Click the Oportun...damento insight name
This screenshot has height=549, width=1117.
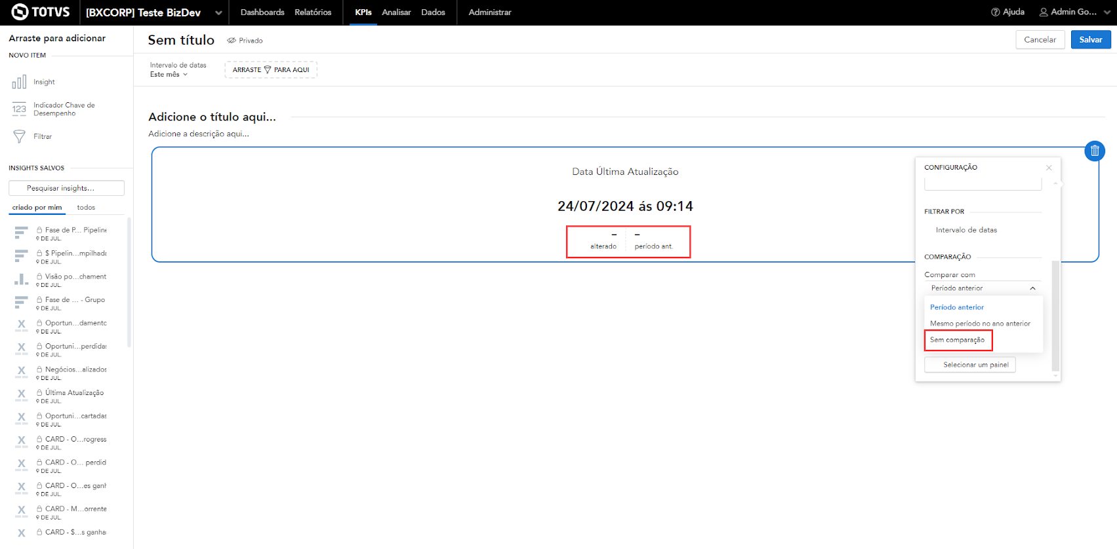[x=75, y=323]
